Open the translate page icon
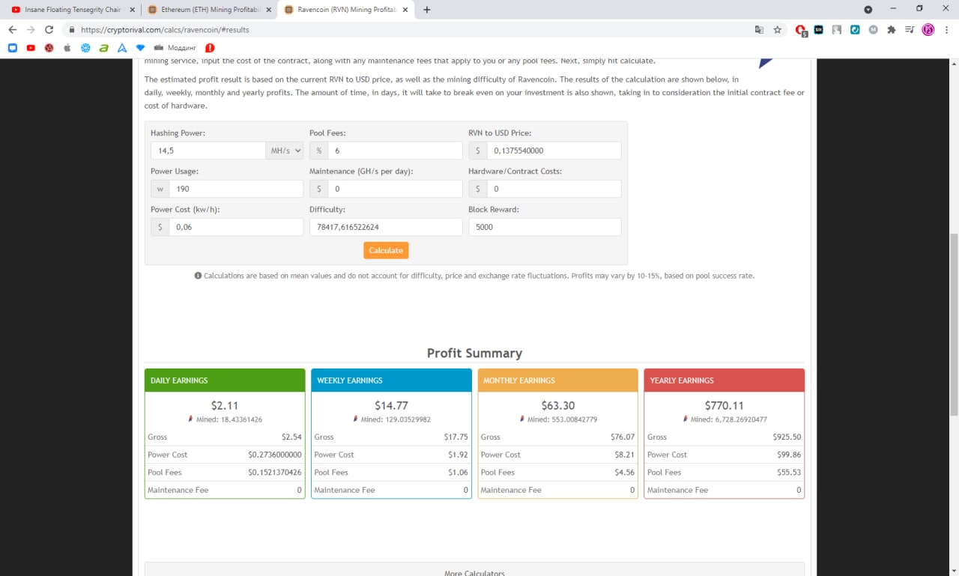 (x=759, y=30)
